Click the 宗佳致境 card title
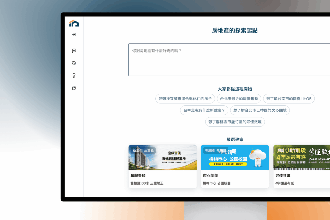Viewport: 330px width, 220px height. [x=283, y=176]
